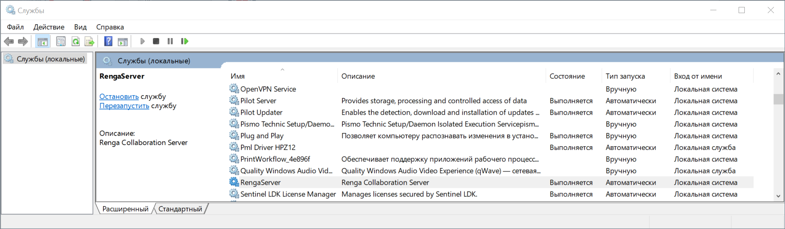Click the green Refresh toolbar icon
Viewport: 785px width, 229px height.
click(x=76, y=41)
